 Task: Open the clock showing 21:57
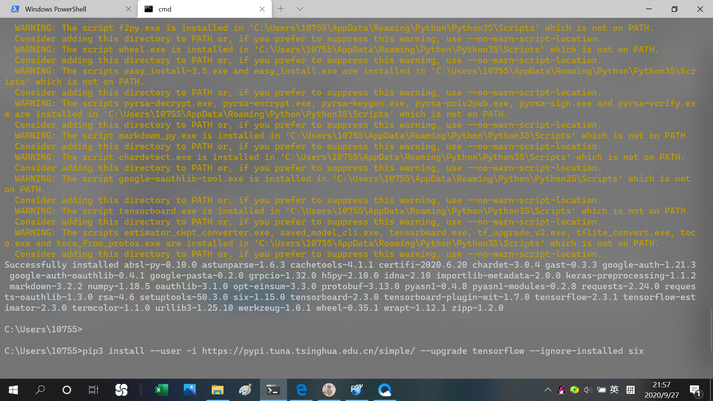[x=661, y=390]
